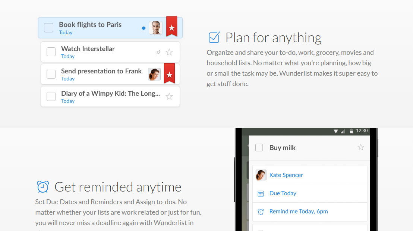Click the checkmark icon beside Plan for anything

point(214,37)
